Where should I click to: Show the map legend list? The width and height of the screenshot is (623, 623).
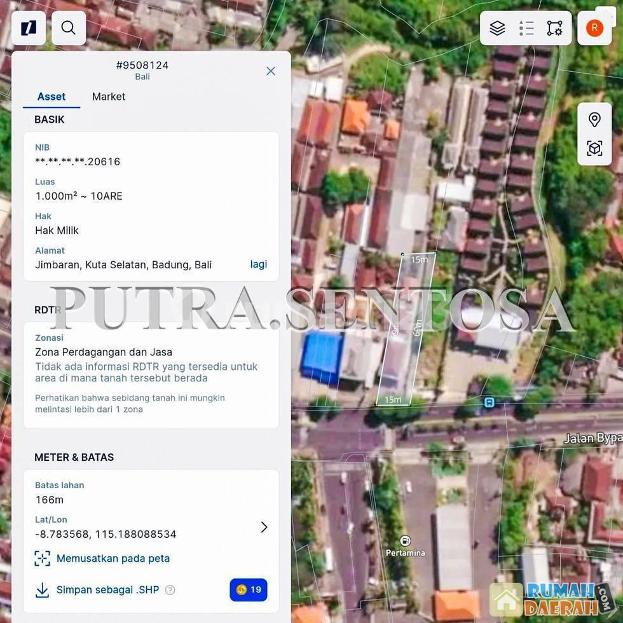pyautogui.click(x=526, y=28)
